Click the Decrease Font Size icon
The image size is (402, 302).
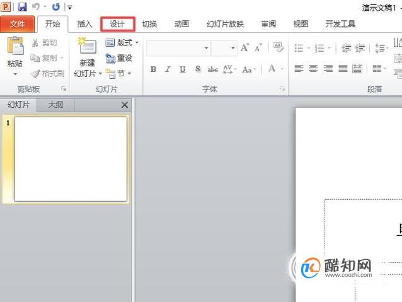[258, 47]
